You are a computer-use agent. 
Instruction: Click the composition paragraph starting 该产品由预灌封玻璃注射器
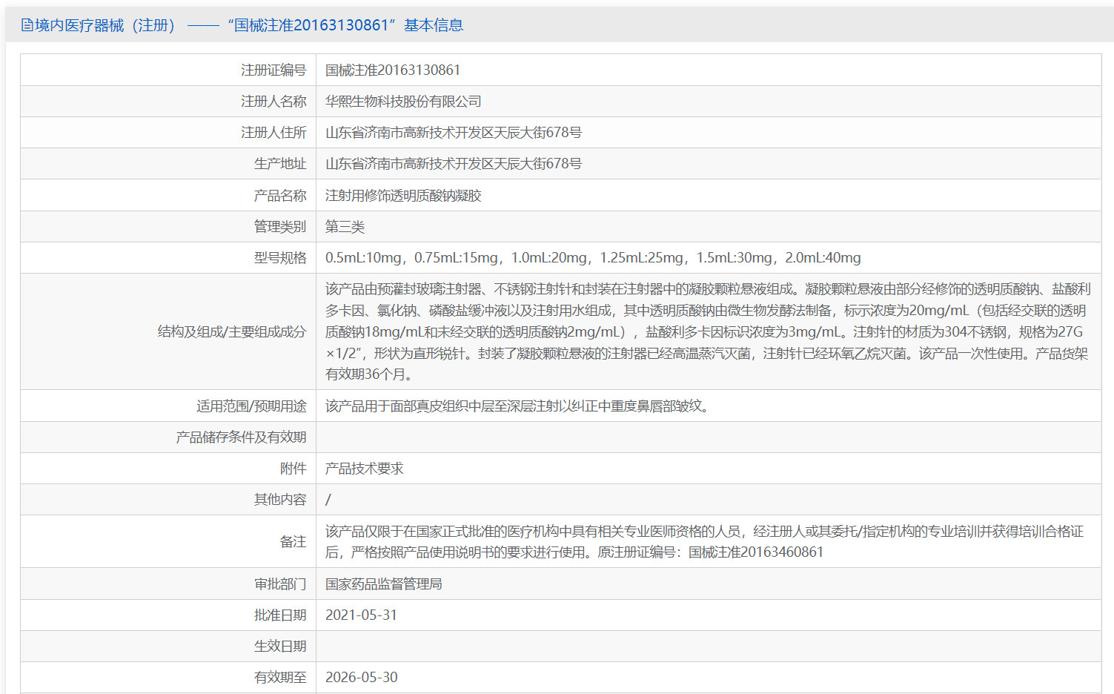(708, 331)
